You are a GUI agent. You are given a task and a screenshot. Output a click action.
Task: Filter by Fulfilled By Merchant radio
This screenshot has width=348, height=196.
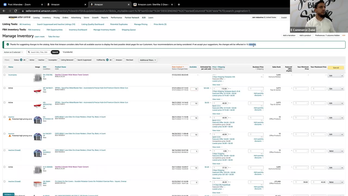coord(124,60)
